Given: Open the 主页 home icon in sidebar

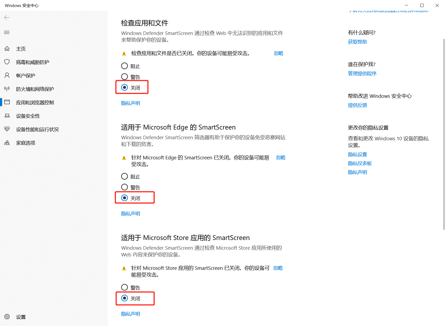Looking at the screenshot, I should (x=7, y=48).
